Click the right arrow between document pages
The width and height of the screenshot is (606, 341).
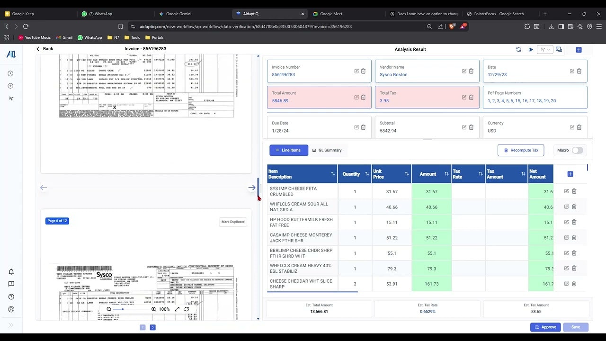[x=251, y=188]
